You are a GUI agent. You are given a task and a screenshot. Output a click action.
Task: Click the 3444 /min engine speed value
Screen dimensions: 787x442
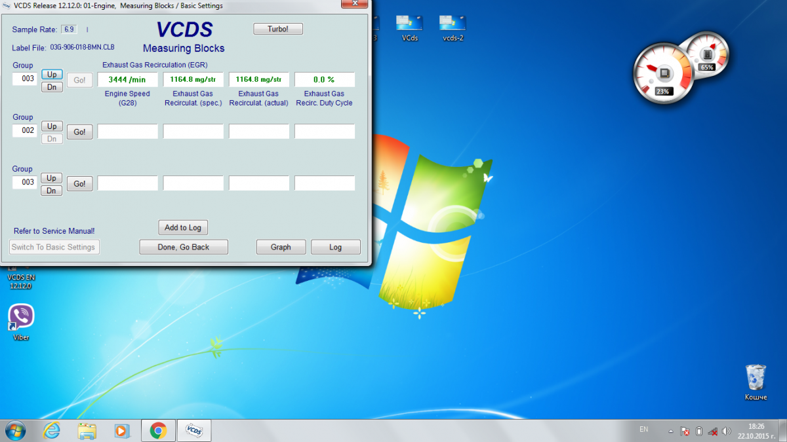point(128,80)
